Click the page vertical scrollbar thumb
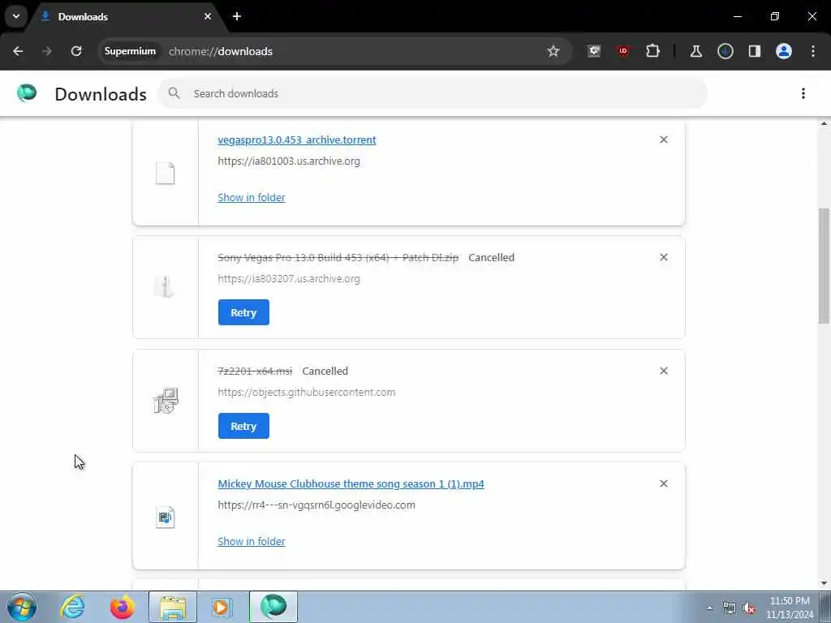Image resolution: width=831 pixels, height=623 pixels. [825, 265]
